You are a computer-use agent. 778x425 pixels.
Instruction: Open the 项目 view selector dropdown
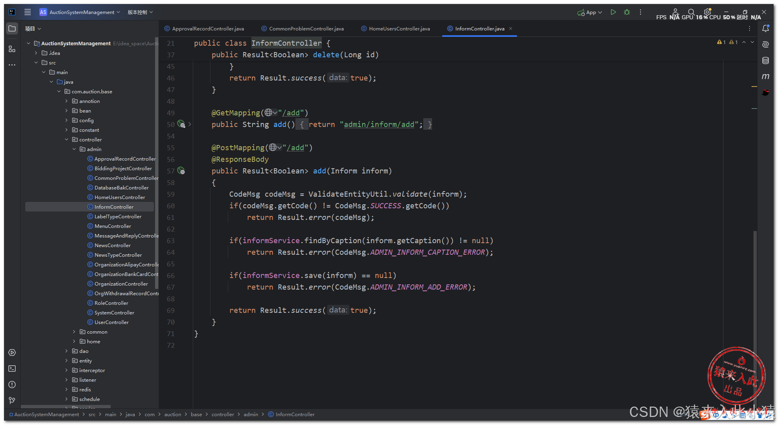(x=33, y=28)
